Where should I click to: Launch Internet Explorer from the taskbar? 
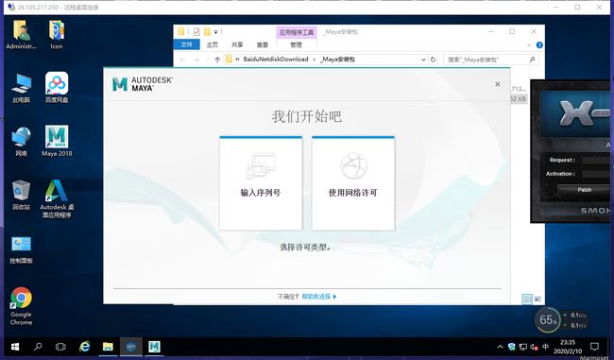tap(84, 347)
